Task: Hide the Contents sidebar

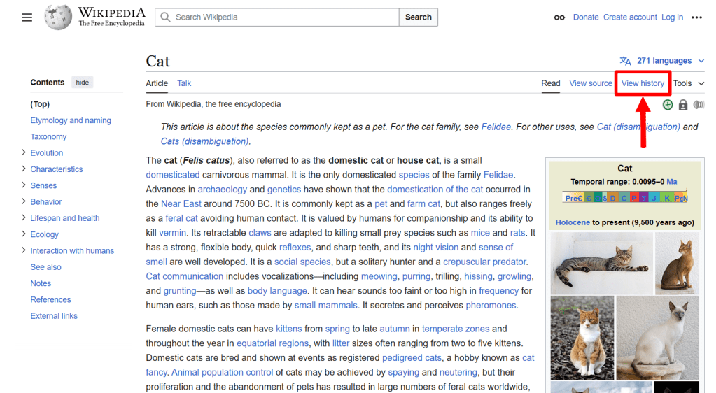Action: tap(83, 83)
